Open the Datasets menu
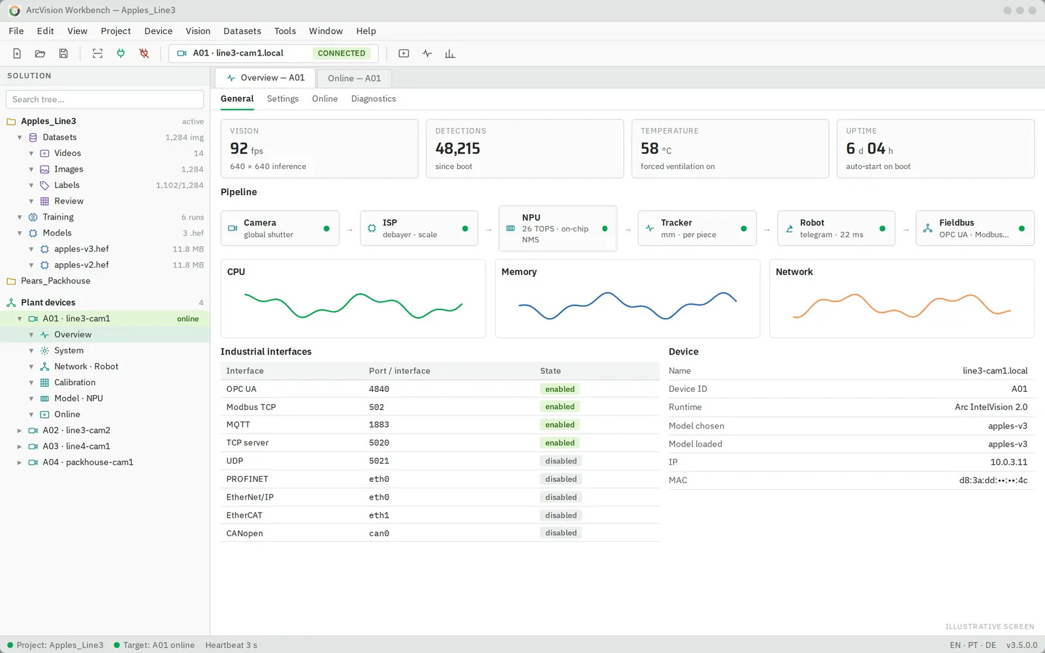The height and width of the screenshot is (653, 1045). [x=242, y=31]
